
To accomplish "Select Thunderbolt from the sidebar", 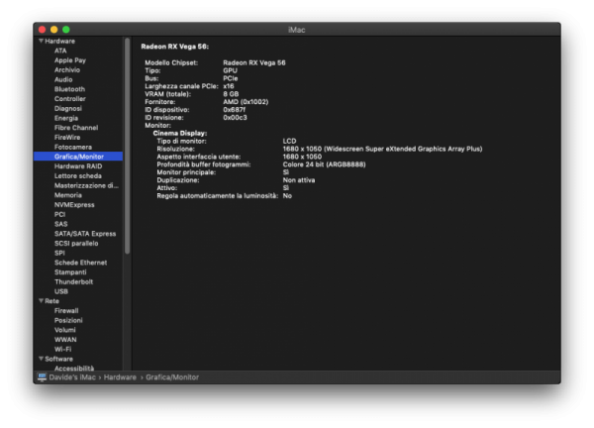I will 73,281.
